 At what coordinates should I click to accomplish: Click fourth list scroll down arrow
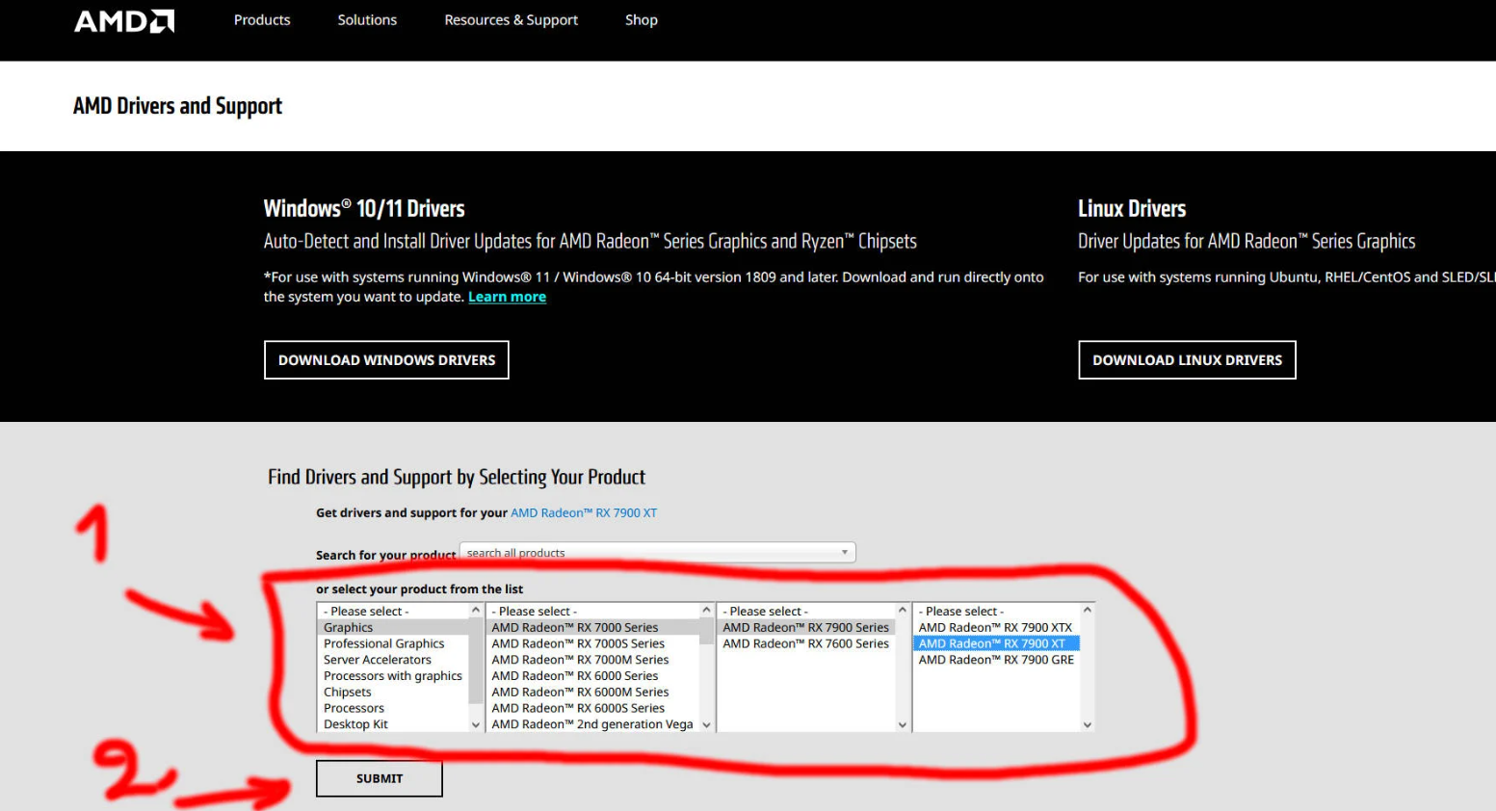1088,724
